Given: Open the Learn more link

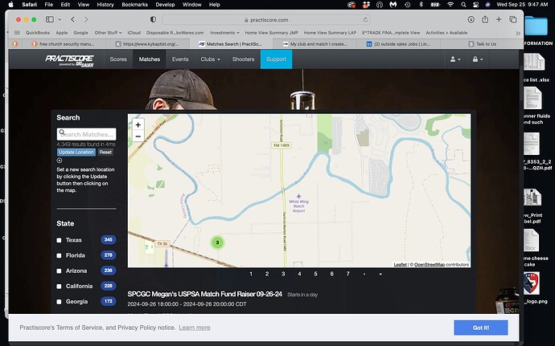Looking at the screenshot, I should (195, 328).
